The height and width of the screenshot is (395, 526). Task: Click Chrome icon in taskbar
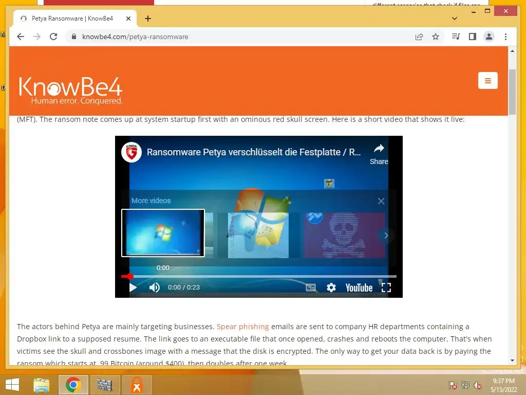(x=73, y=385)
